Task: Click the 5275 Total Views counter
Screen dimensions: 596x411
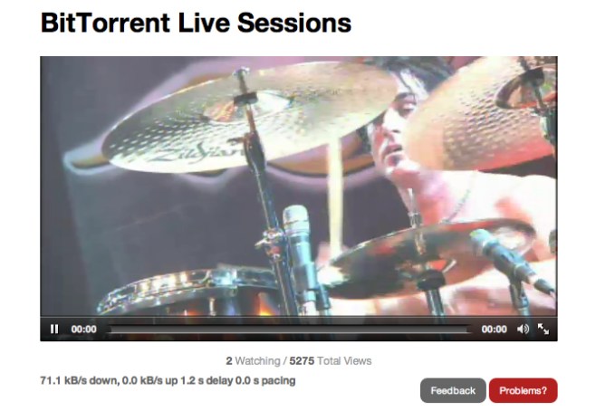Action: (x=331, y=361)
